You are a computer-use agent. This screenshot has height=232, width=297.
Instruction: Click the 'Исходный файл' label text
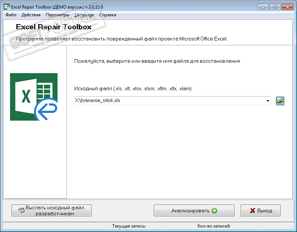pos(93,88)
